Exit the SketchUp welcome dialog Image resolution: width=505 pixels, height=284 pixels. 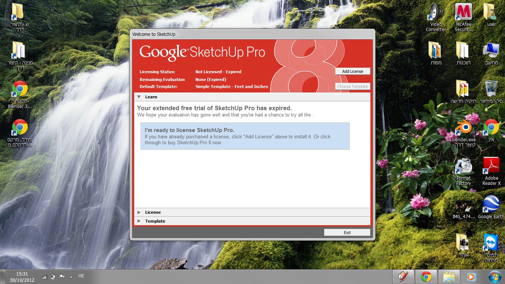(x=347, y=233)
